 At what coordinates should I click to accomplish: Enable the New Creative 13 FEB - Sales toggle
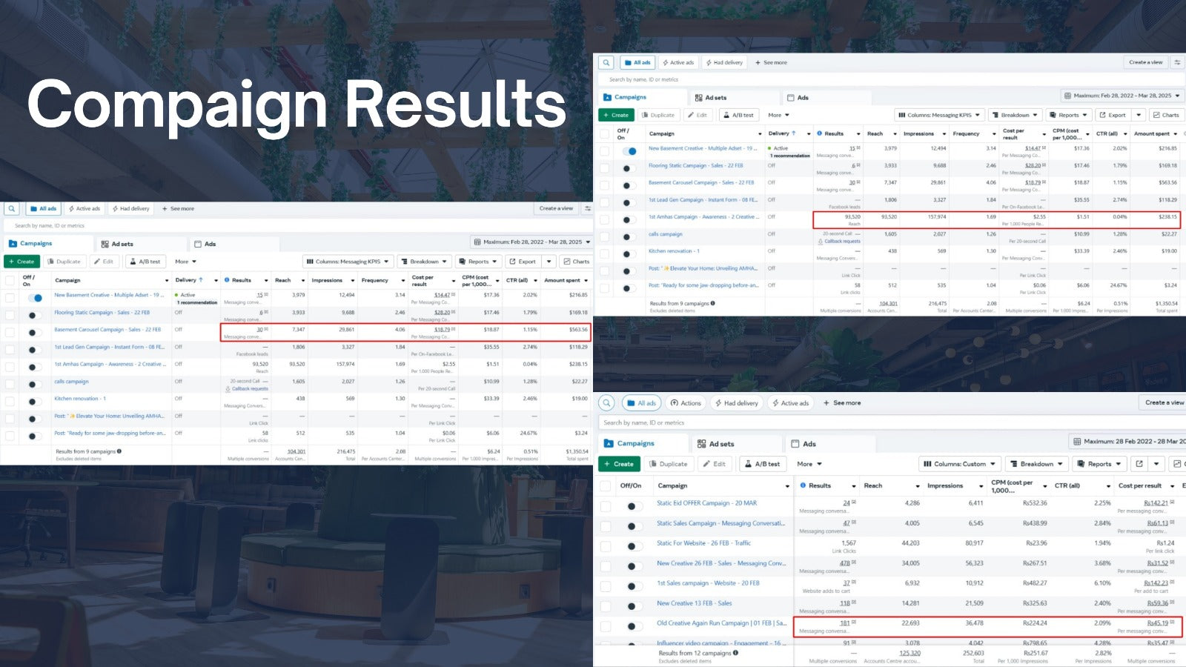coord(632,606)
